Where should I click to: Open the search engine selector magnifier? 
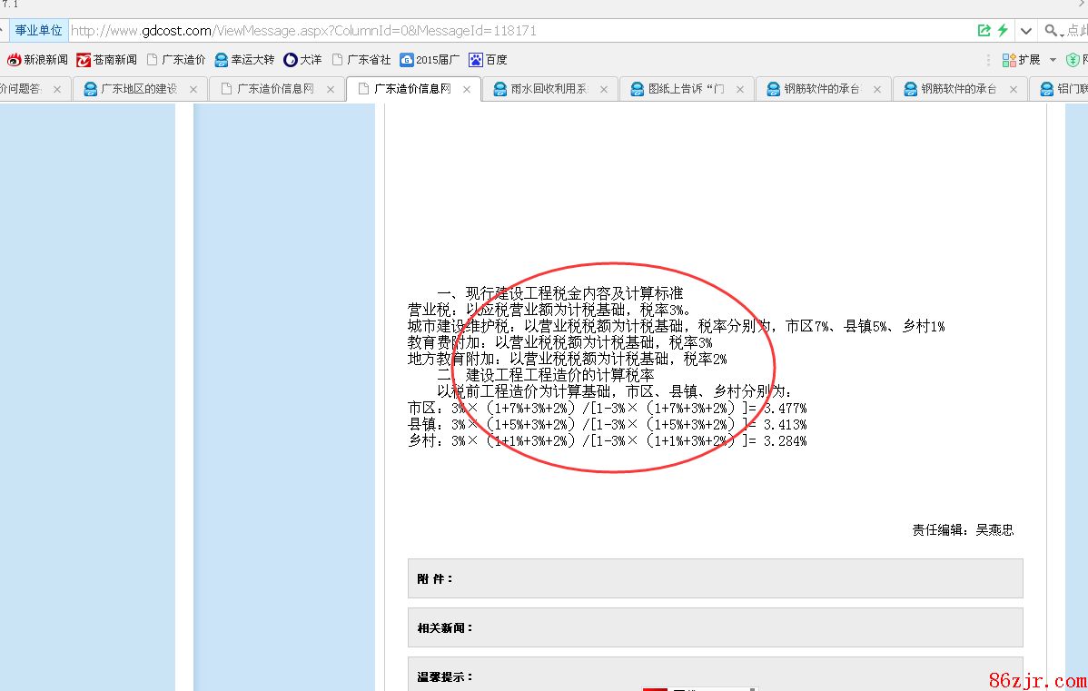coord(1053,31)
